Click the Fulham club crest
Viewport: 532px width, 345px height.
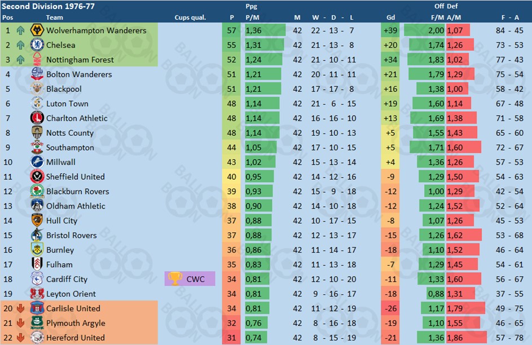tap(37, 264)
